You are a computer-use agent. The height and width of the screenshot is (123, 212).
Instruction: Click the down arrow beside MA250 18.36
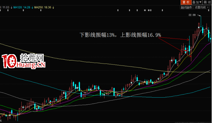coord(53,8)
